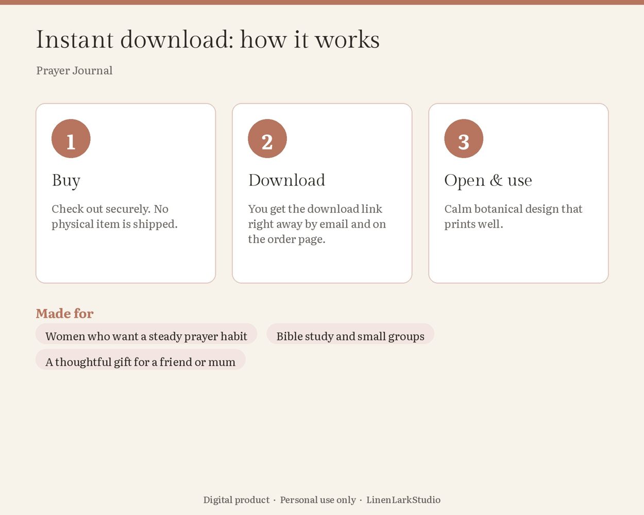The width and height of the screenshot is (644, 515).
Task: Click the step 1 number circle
Action: click(71, 139)
